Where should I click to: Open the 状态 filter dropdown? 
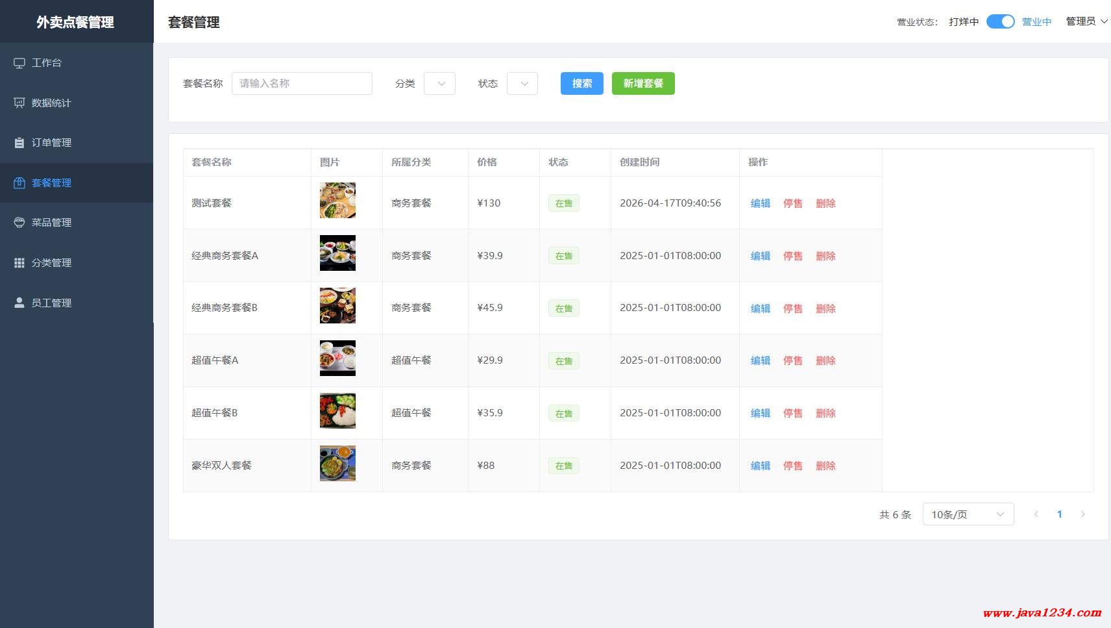pos(522,84)
